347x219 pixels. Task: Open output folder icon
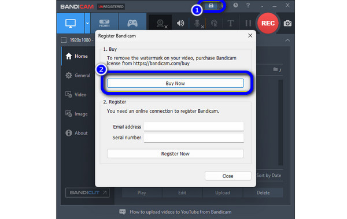click(275, 69)
